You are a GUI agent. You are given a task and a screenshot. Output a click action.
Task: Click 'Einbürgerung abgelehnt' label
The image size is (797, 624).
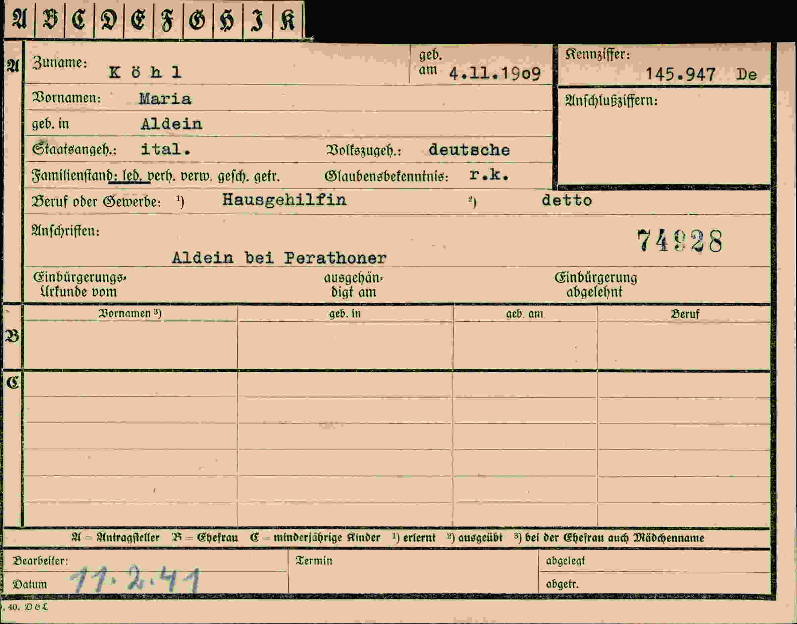coord(596,285)
